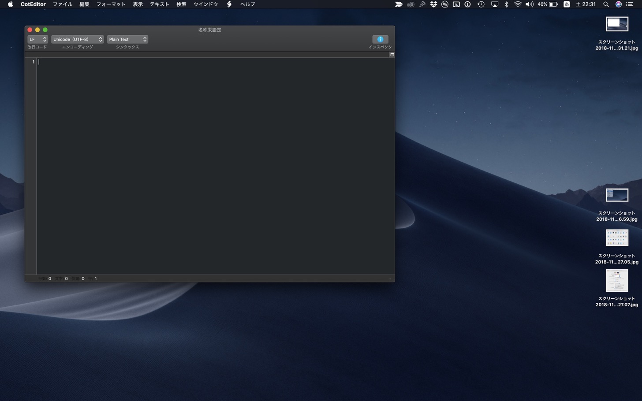Click the double-arrow menu bar icon

[x=399, y=4]
